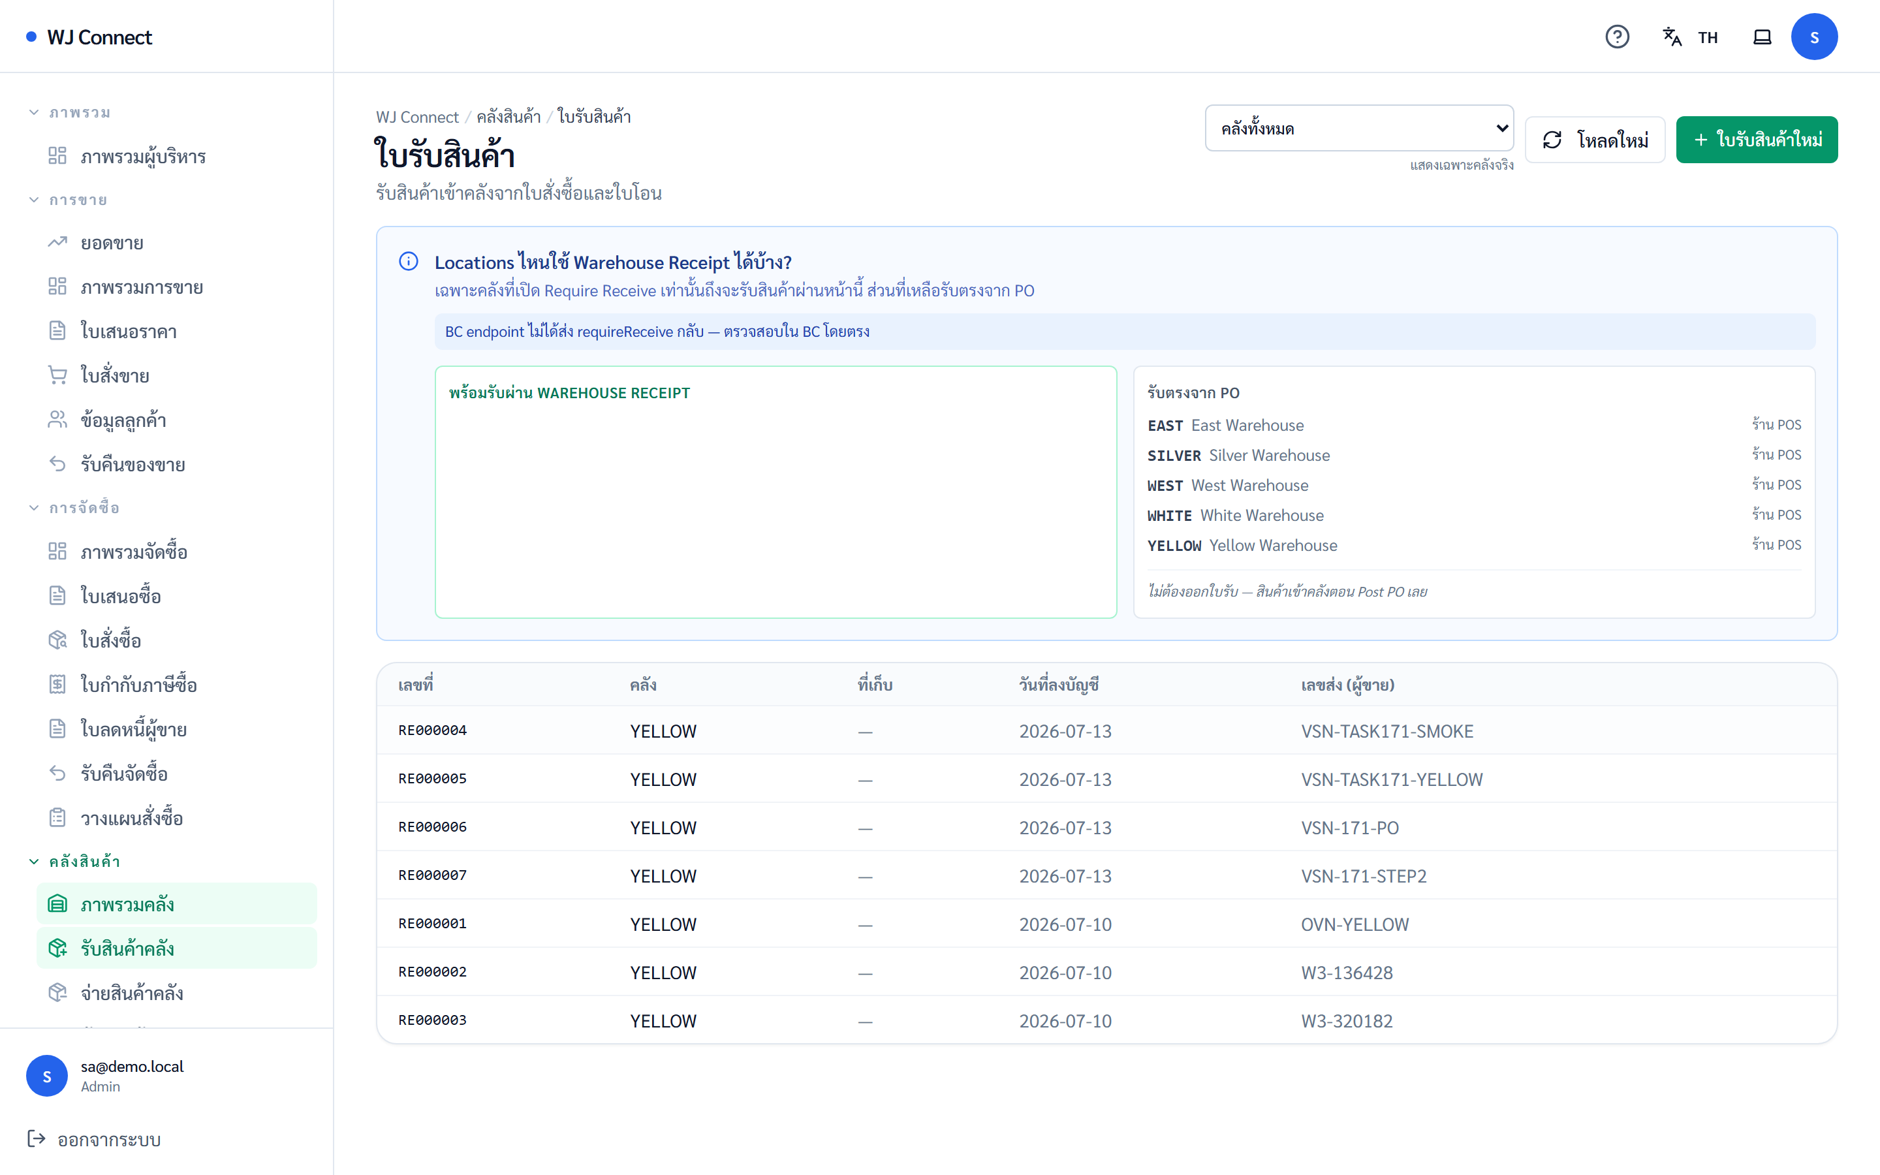Click the ภาพรวมผู้บริหาร dashboard icon
1880x1175 pixels.
pos(57,155)
